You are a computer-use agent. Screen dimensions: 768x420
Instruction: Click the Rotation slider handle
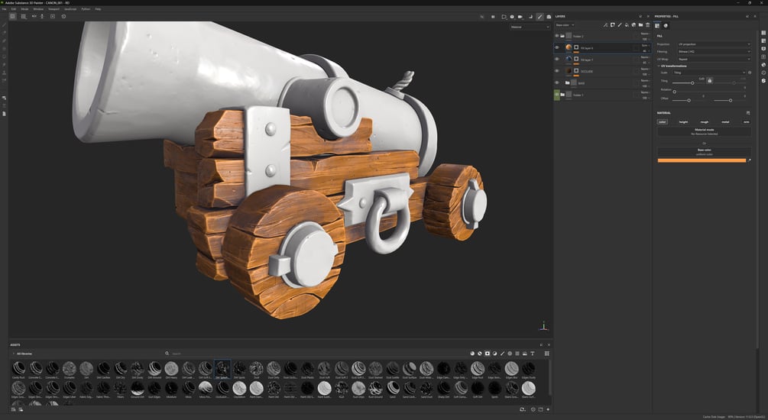pos(675,92)
